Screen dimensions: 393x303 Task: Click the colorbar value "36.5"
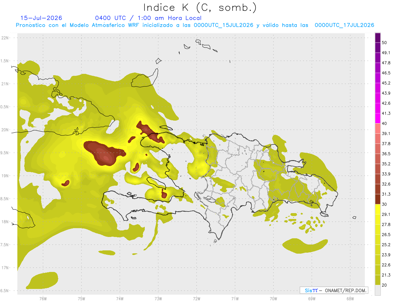pos(386,154)
